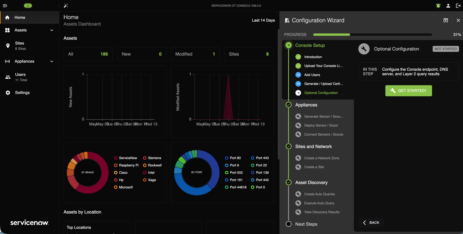Pop out the Configuration Wizard panel
This screenshot has width=463, height=234.
pos(446,20)
